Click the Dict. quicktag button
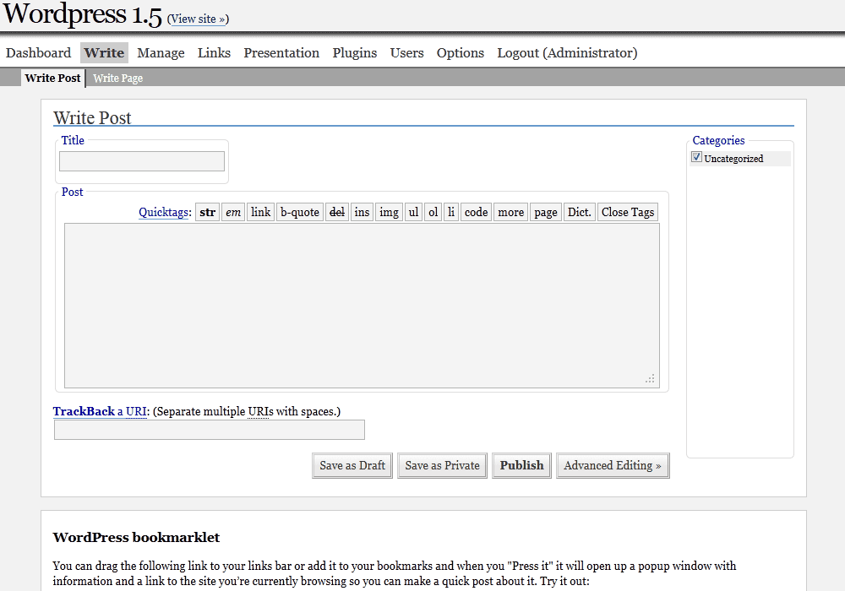This screenshot has height=591, width=845. pyautogui.click(x=580, y=212)
